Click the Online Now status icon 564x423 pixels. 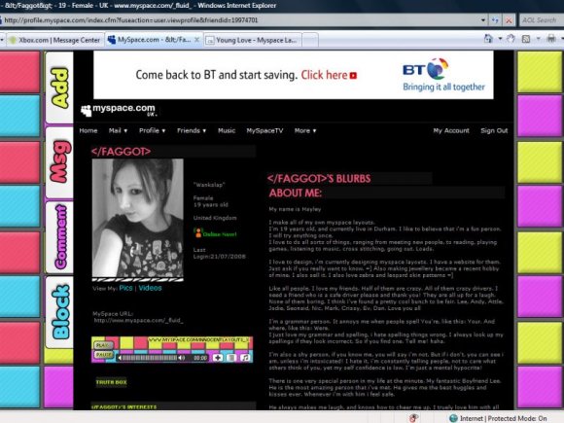pos(198,232)
